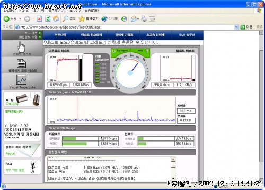This screenshot has width=265, height=190.
Task: Click the 100K VOD capability indicator
Action: point(101,64)
